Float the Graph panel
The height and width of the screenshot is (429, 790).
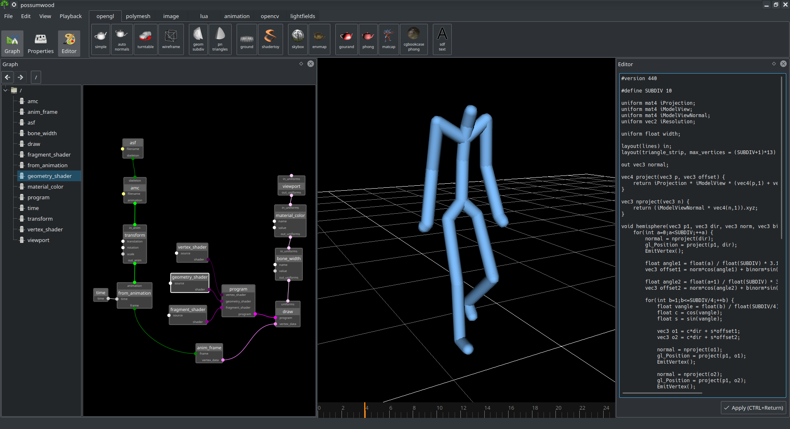tap(301, 64)
